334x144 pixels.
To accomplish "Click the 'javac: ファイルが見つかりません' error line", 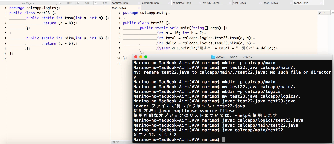I will [189, 106].
